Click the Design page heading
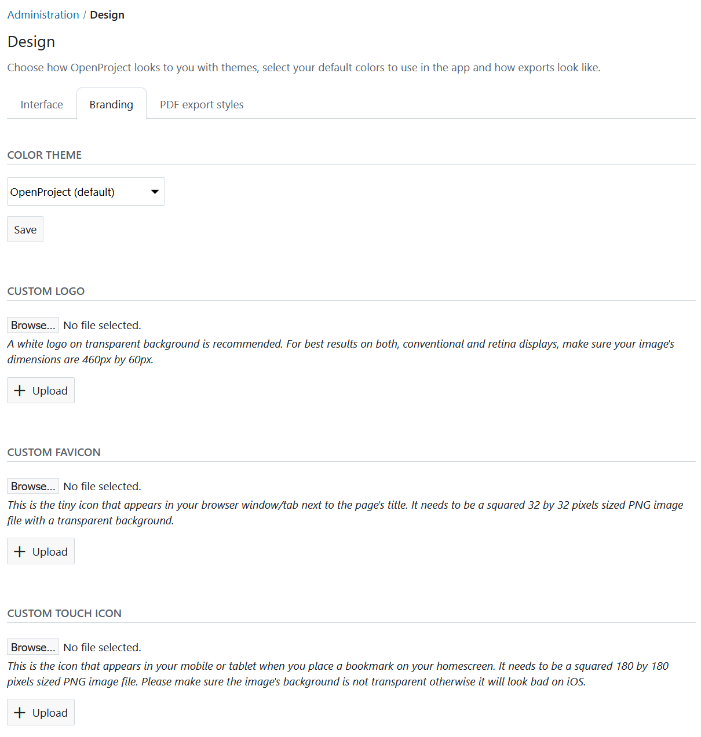The height and width of the screenshot is (737, 701). 31,42
